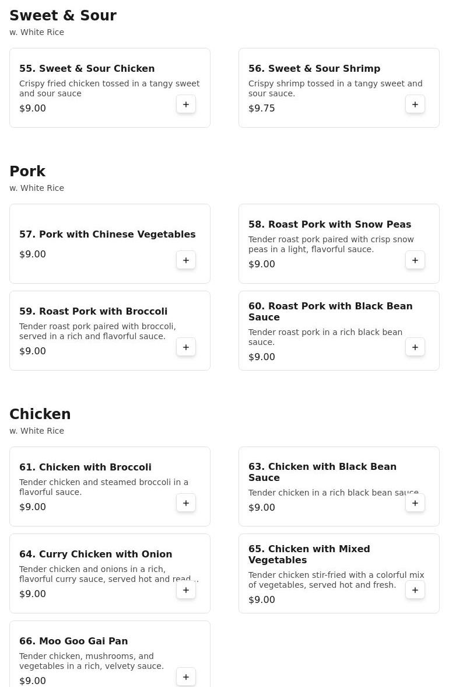The width and height of the screenshot is (449, 687).
Task: Add Moo Goo Gai Pan to order
Action: tap(186, 677)
